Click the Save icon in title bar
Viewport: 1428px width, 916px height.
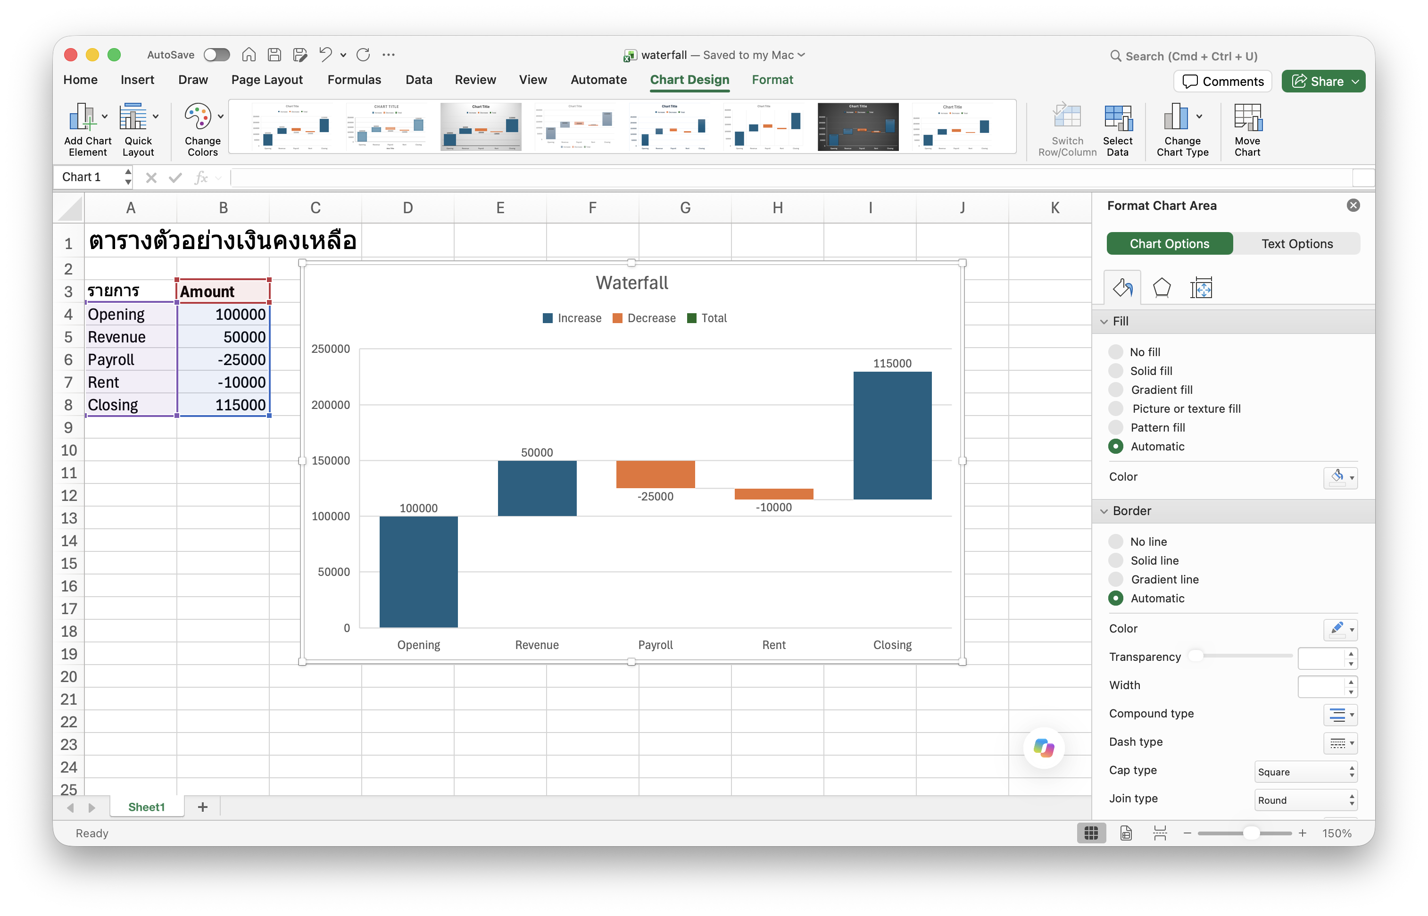274,55
